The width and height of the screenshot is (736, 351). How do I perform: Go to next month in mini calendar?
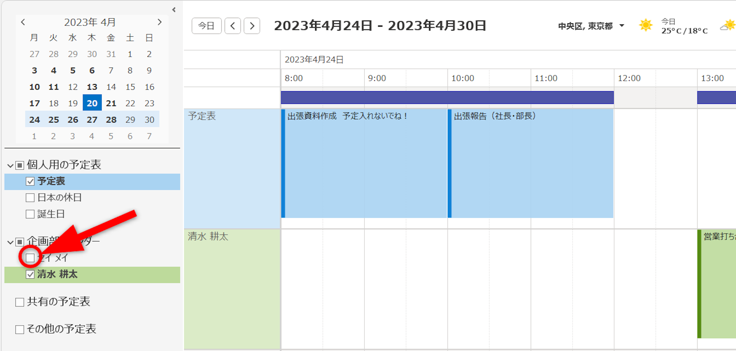coord(160,22)
